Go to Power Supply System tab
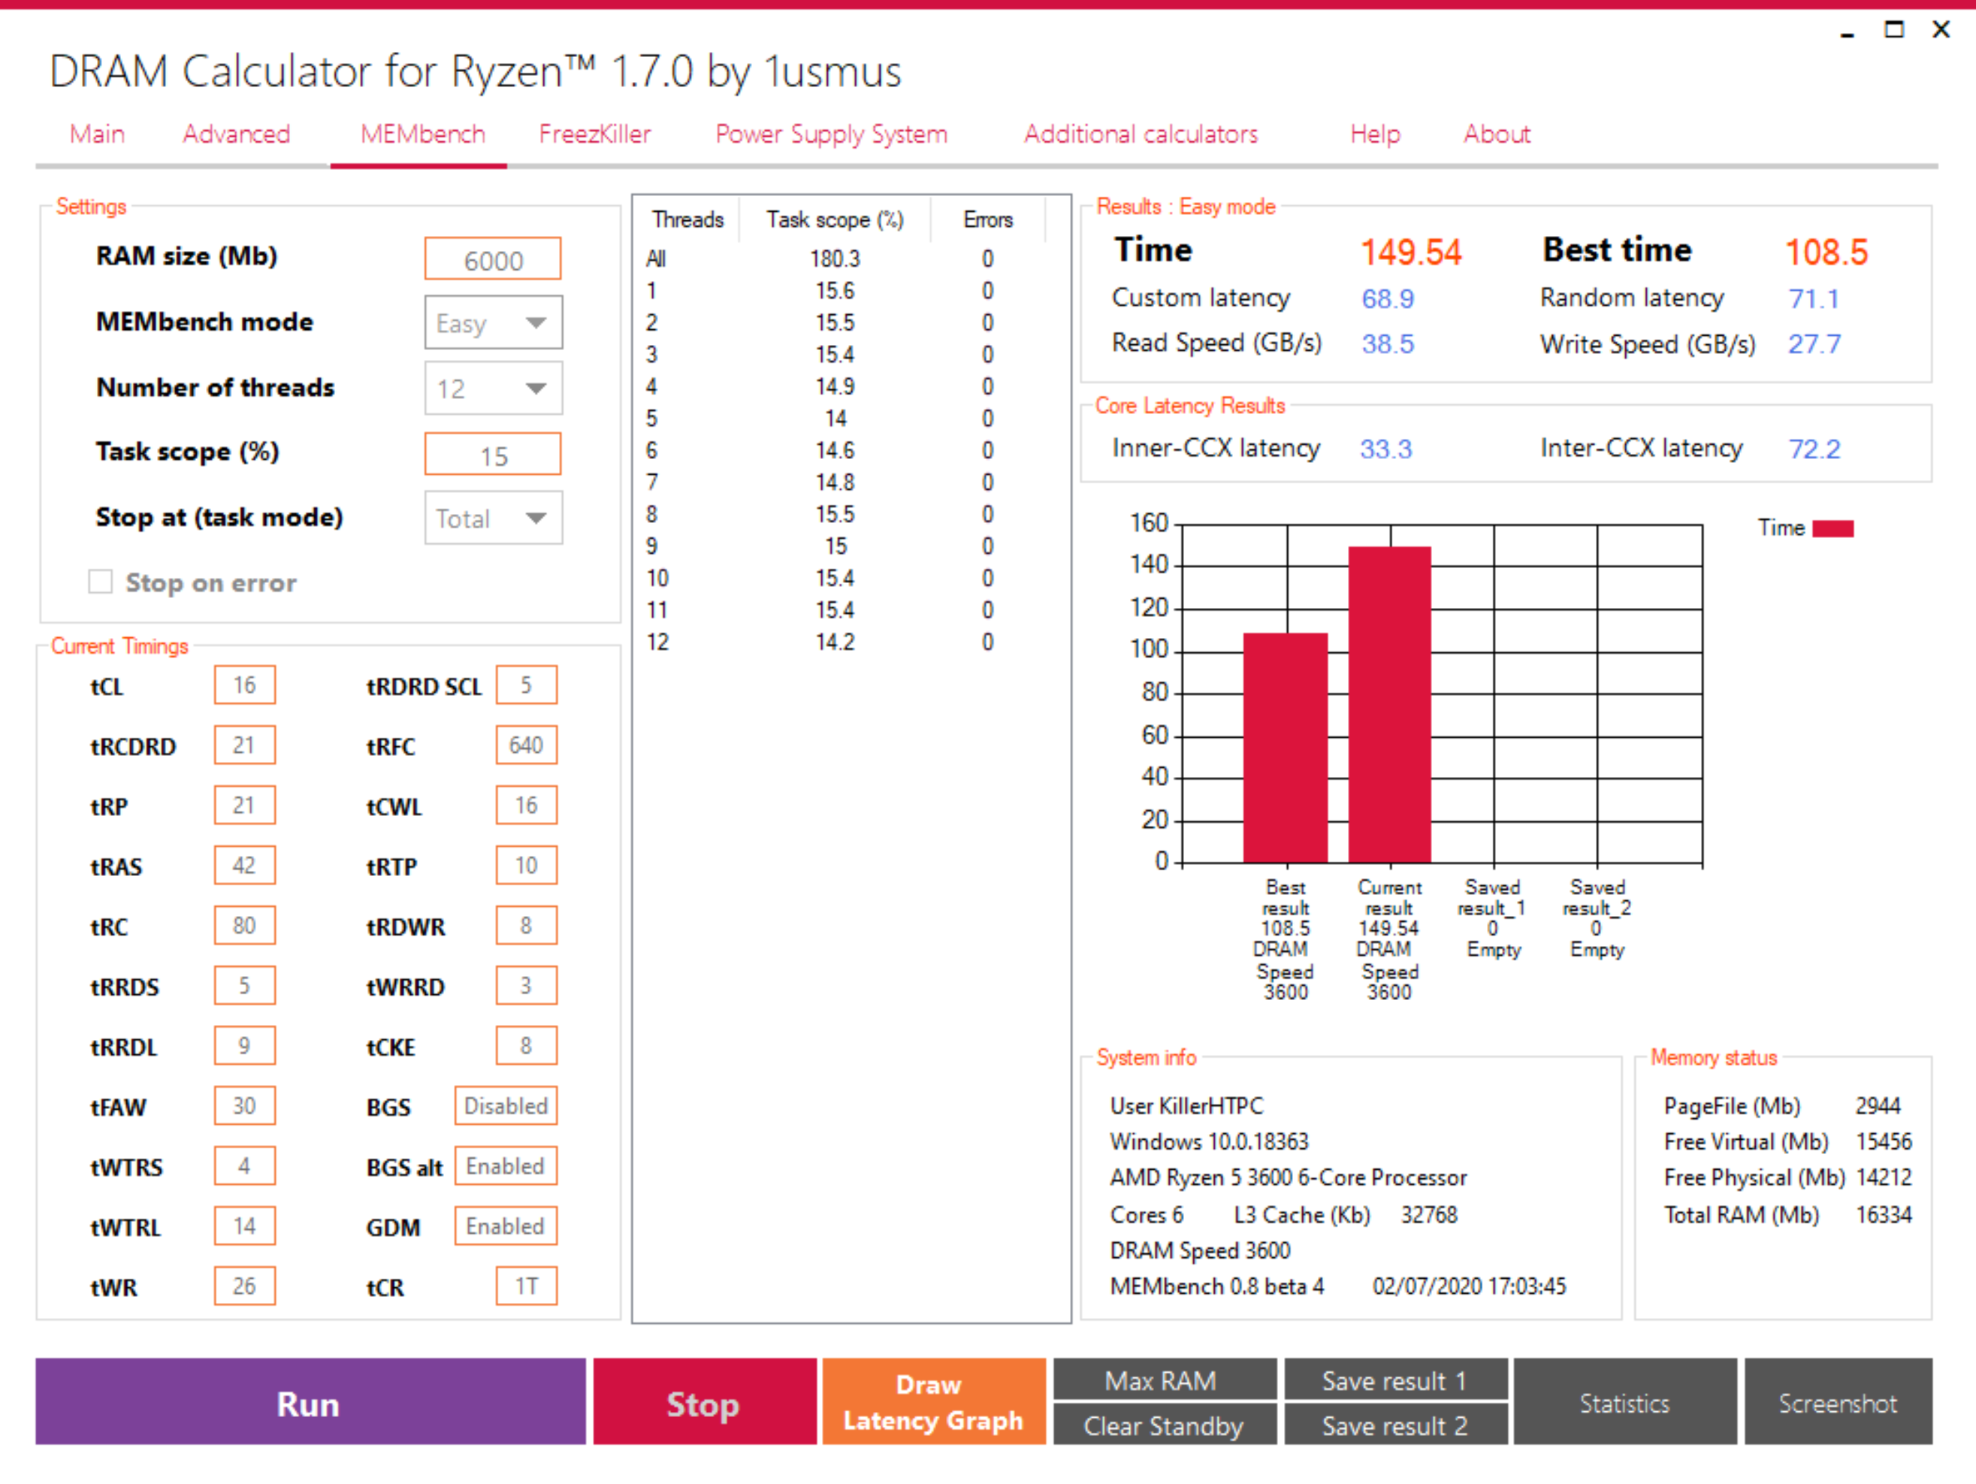1976x1484 pixels. pos(831,134)
